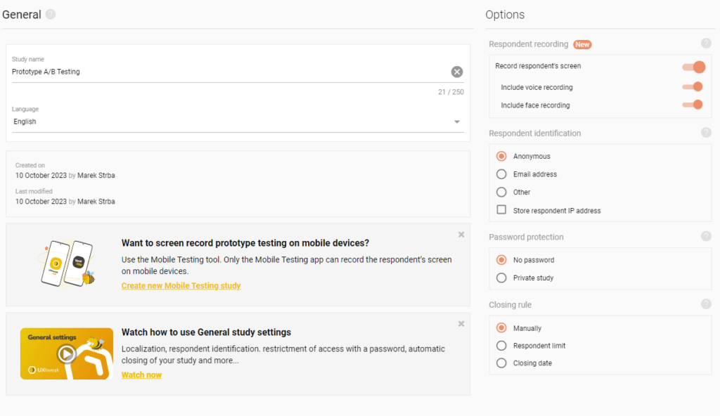Click help icon for Password protection
This screenshot has height=416, width=720.
(706, 236)
